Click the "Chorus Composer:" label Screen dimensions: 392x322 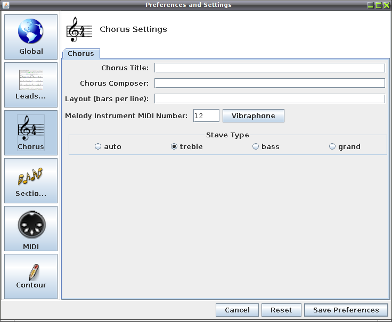pos(115,84)
